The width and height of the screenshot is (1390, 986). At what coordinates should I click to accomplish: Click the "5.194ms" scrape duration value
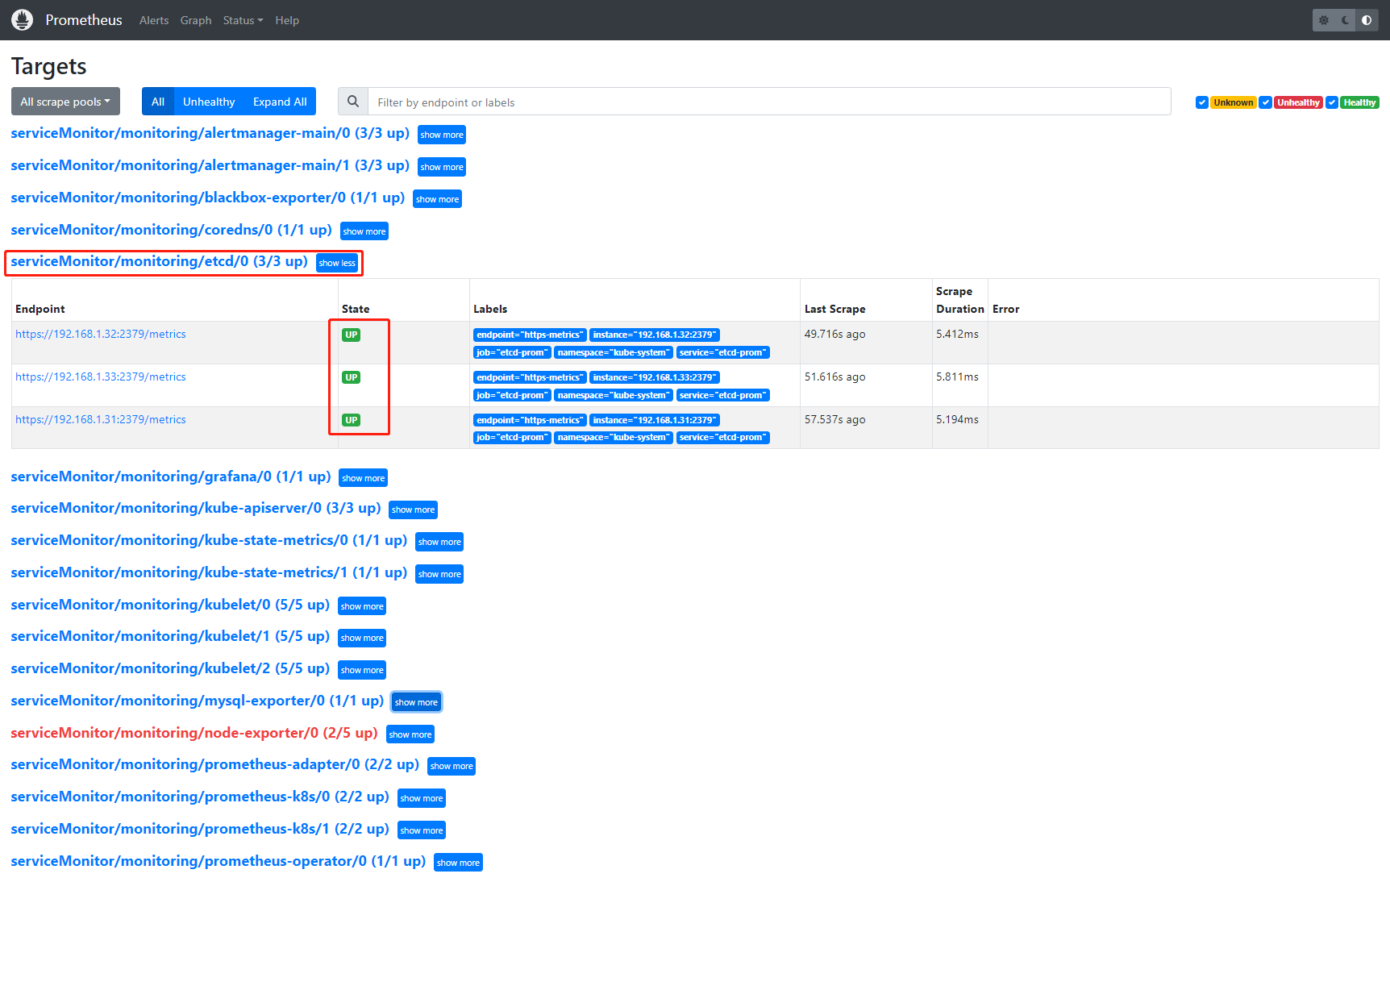[x=957, y=419]
